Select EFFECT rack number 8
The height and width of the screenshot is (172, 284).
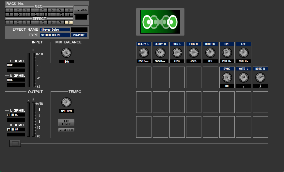tap(69, 23)
